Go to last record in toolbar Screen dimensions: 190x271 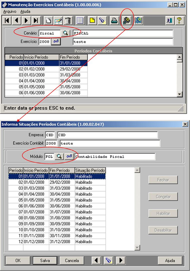coord(36,20)
